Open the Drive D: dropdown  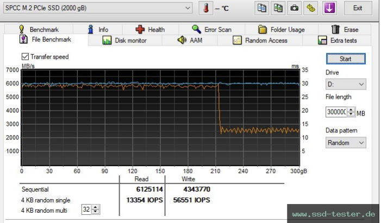click(x=346, y=84)
